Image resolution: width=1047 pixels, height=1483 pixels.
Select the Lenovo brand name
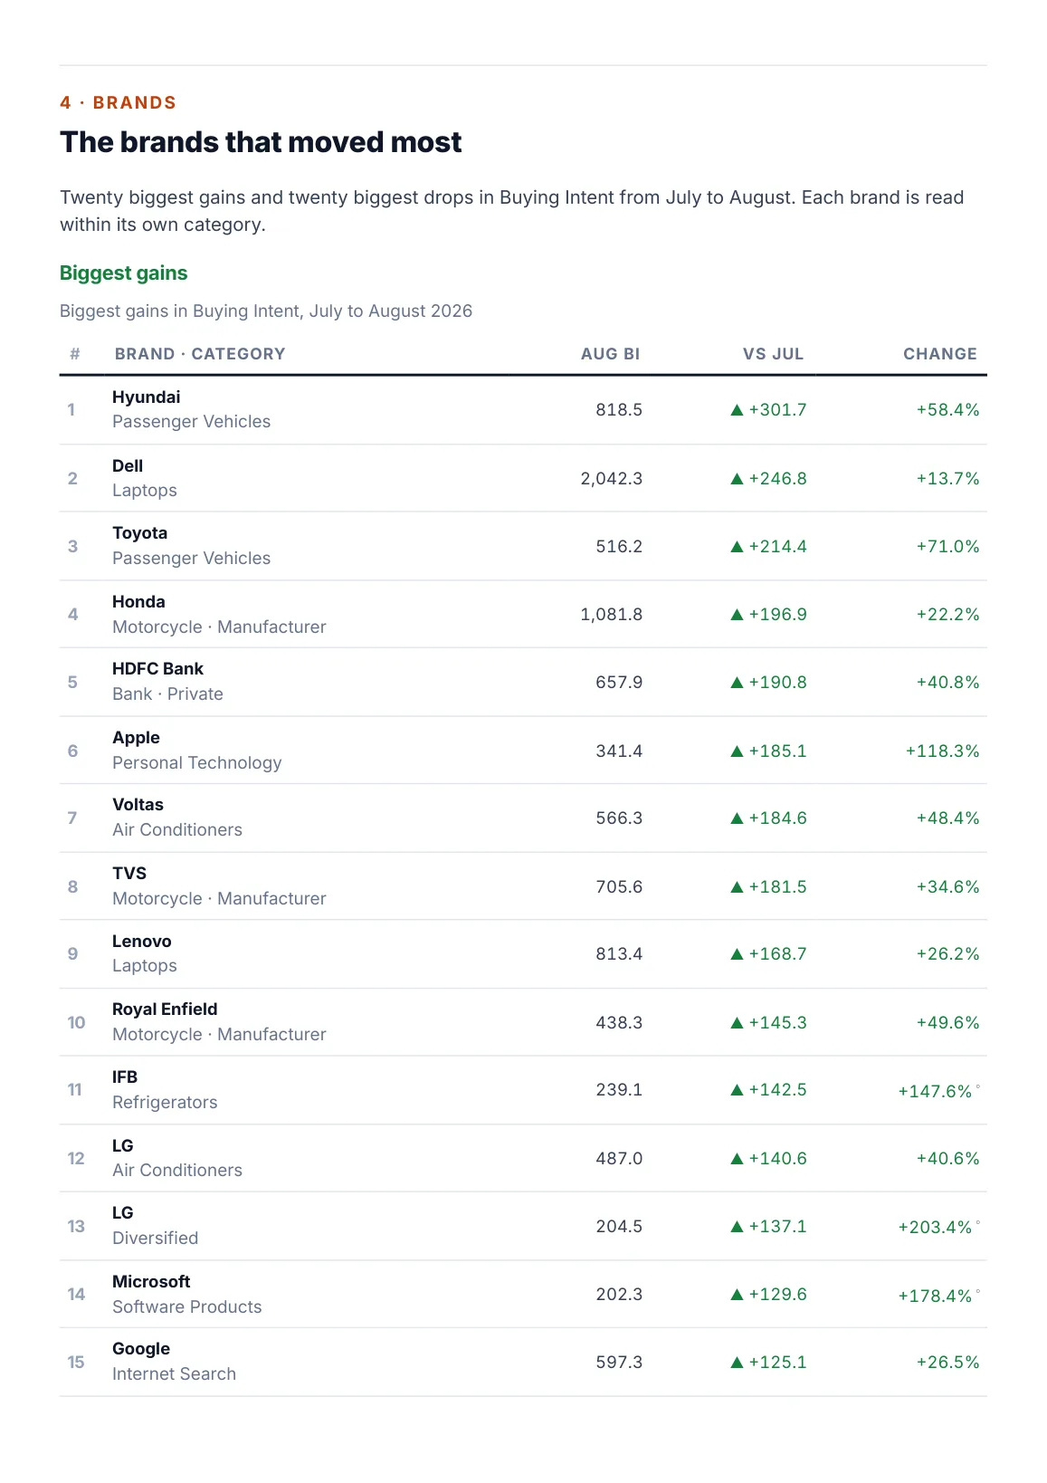click(142, 942)
